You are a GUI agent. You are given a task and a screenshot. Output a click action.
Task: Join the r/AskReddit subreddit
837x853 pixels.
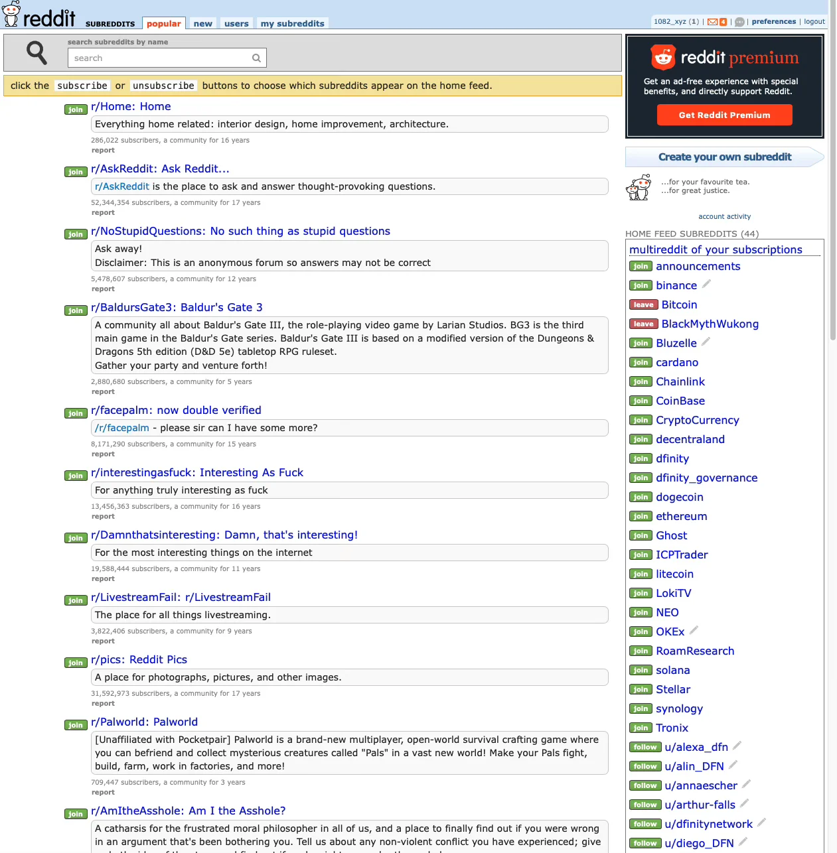76,172
